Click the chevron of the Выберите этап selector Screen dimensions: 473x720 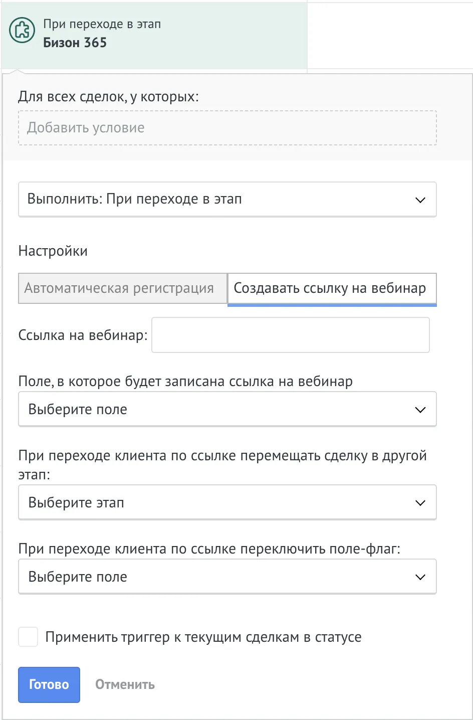click(420, 503)
